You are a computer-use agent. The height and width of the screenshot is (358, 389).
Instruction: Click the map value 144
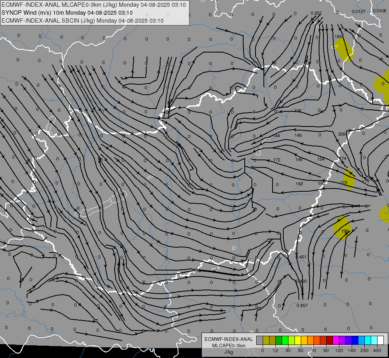pyautogui.click(x=277, y=136)
